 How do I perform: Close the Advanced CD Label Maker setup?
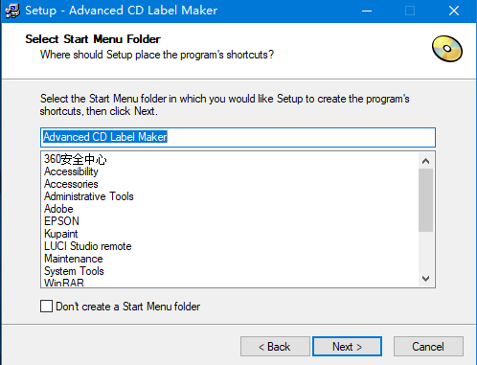(x=454, y=11)
